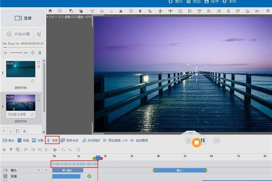This screenshot has height=181, width=272.
Task: Add 片头片尾 intro and outro
Action: pos(18,34)
